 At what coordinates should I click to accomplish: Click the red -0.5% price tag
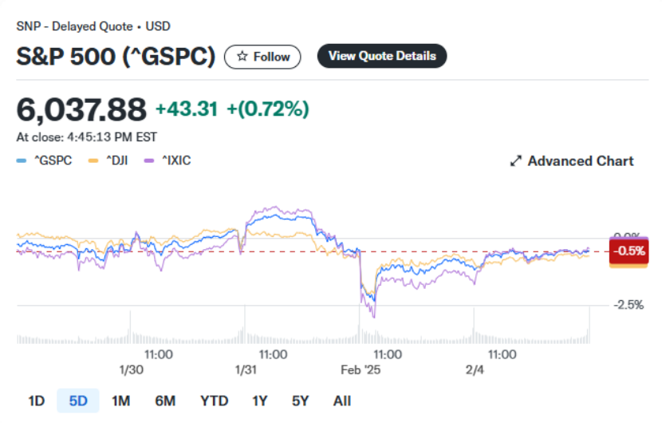point(628,251)
